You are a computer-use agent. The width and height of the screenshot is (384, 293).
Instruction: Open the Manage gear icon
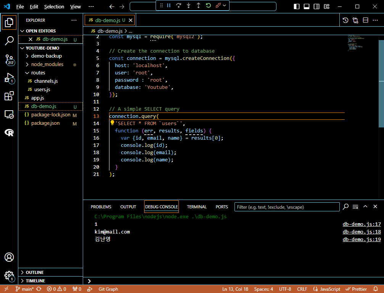point(10,276)
